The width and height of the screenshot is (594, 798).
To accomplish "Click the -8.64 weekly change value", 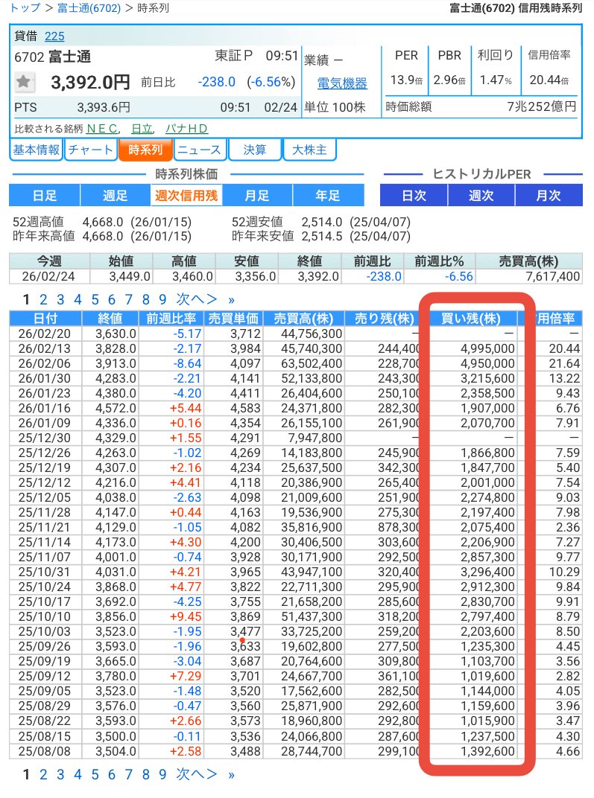I will point(187,363).
